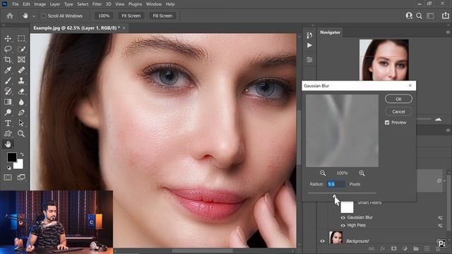Select the Path Selection tool
452x254 pixels.
[x=21, y=123]
